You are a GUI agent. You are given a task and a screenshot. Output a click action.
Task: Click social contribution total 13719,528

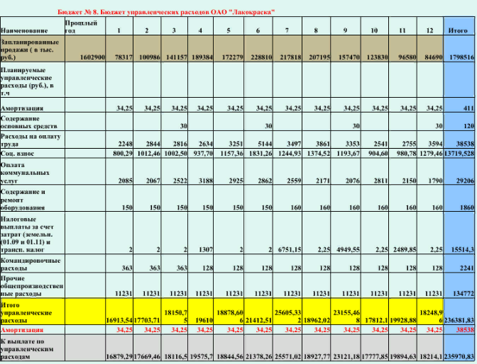click(459, 154)
